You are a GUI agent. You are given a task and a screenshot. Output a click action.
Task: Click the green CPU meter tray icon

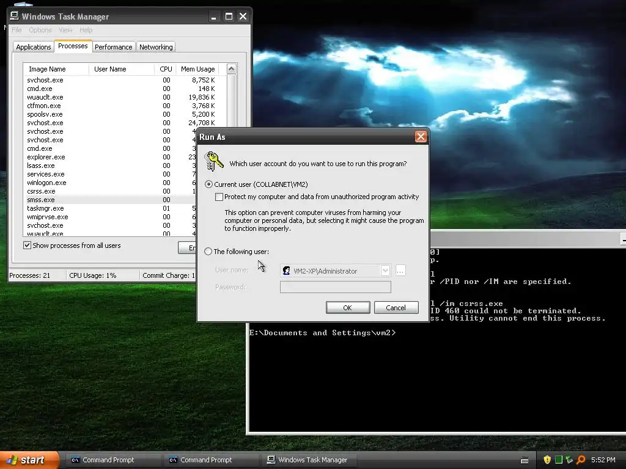click(559, 460)
